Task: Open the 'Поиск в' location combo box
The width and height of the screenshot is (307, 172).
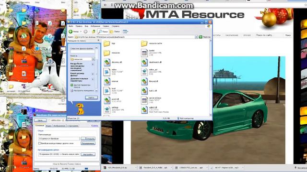Action: [x=83, y=59]
